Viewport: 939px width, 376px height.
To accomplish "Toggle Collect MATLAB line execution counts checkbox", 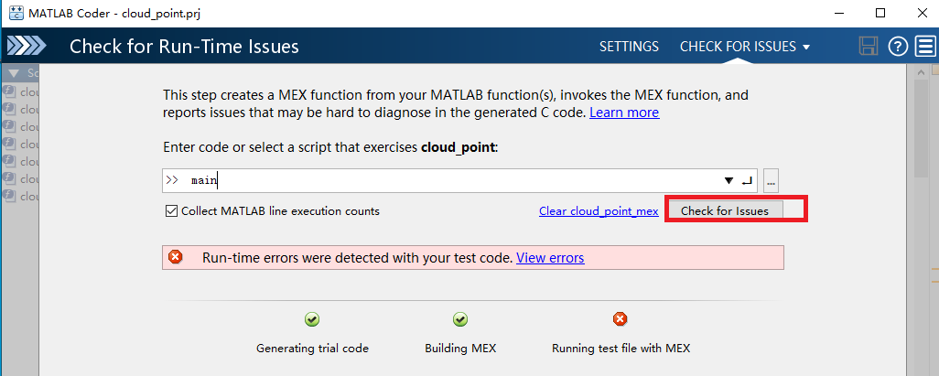I will tap(171, 211).
